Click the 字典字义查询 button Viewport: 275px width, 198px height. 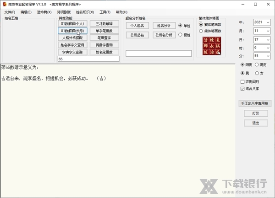[72, 52]
